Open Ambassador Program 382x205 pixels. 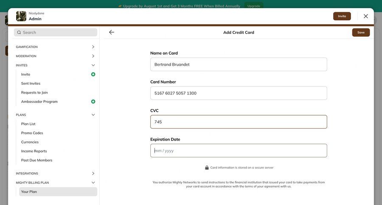[39, 102]
